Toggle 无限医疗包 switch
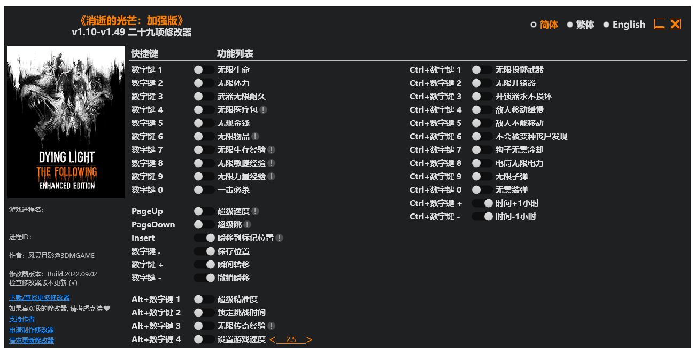The width and height of the screenshot is (695, 348). tap(204, 110)
